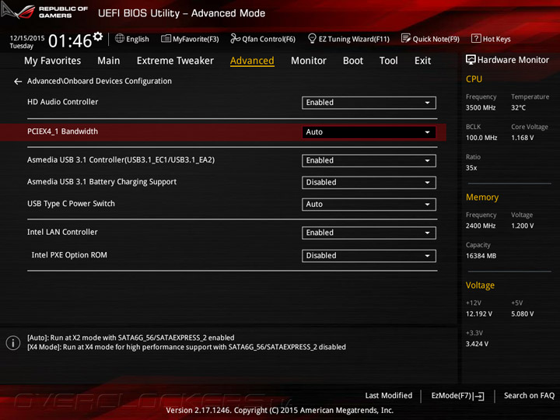The width and height of the screenshot is (560, 420).
Task: Open the PCIEX4_1 Bandwidth dropdown
Action: (x=369, y=132)
